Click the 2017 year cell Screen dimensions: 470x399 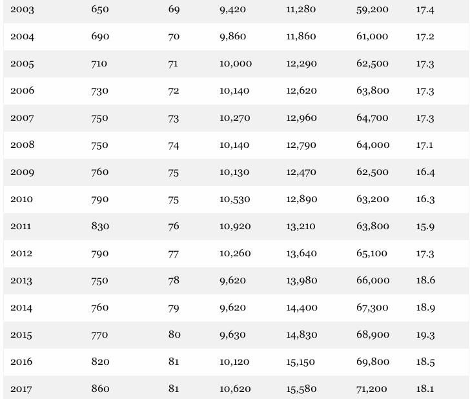pyautogui.click(x=21, y=389)
